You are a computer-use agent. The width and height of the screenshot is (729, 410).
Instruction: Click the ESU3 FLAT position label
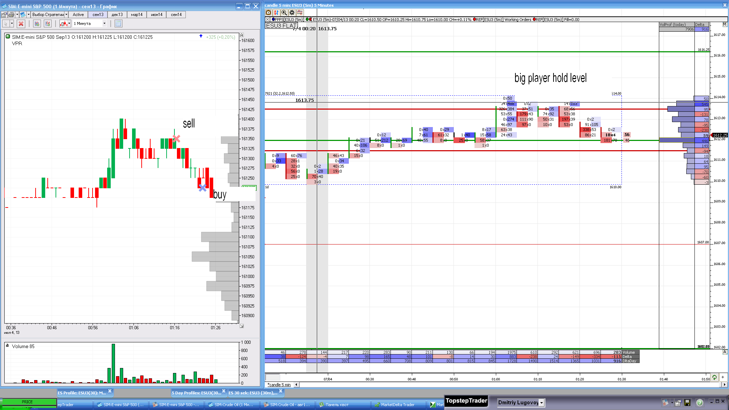[x=282, y=26]
